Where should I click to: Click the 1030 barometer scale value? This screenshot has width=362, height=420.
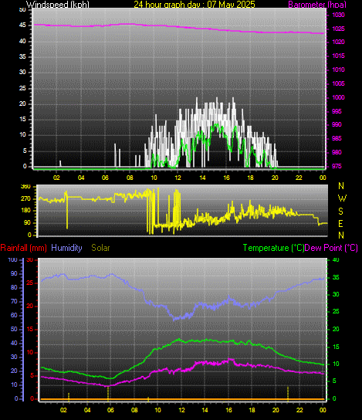[x=338, y=15]
